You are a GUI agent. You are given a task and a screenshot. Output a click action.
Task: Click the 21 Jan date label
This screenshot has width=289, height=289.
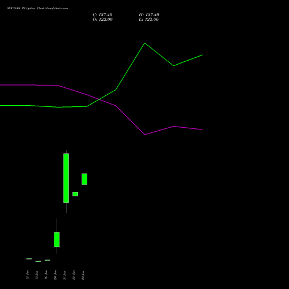point(65,275)
